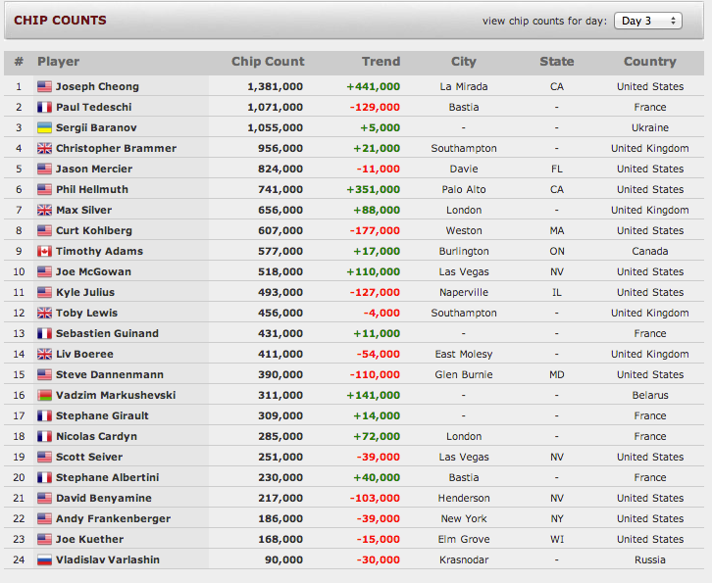Click the Canadian flag beside Timothy Adams
Viewport: 712px width, 583px height.
tap(44, 252)
